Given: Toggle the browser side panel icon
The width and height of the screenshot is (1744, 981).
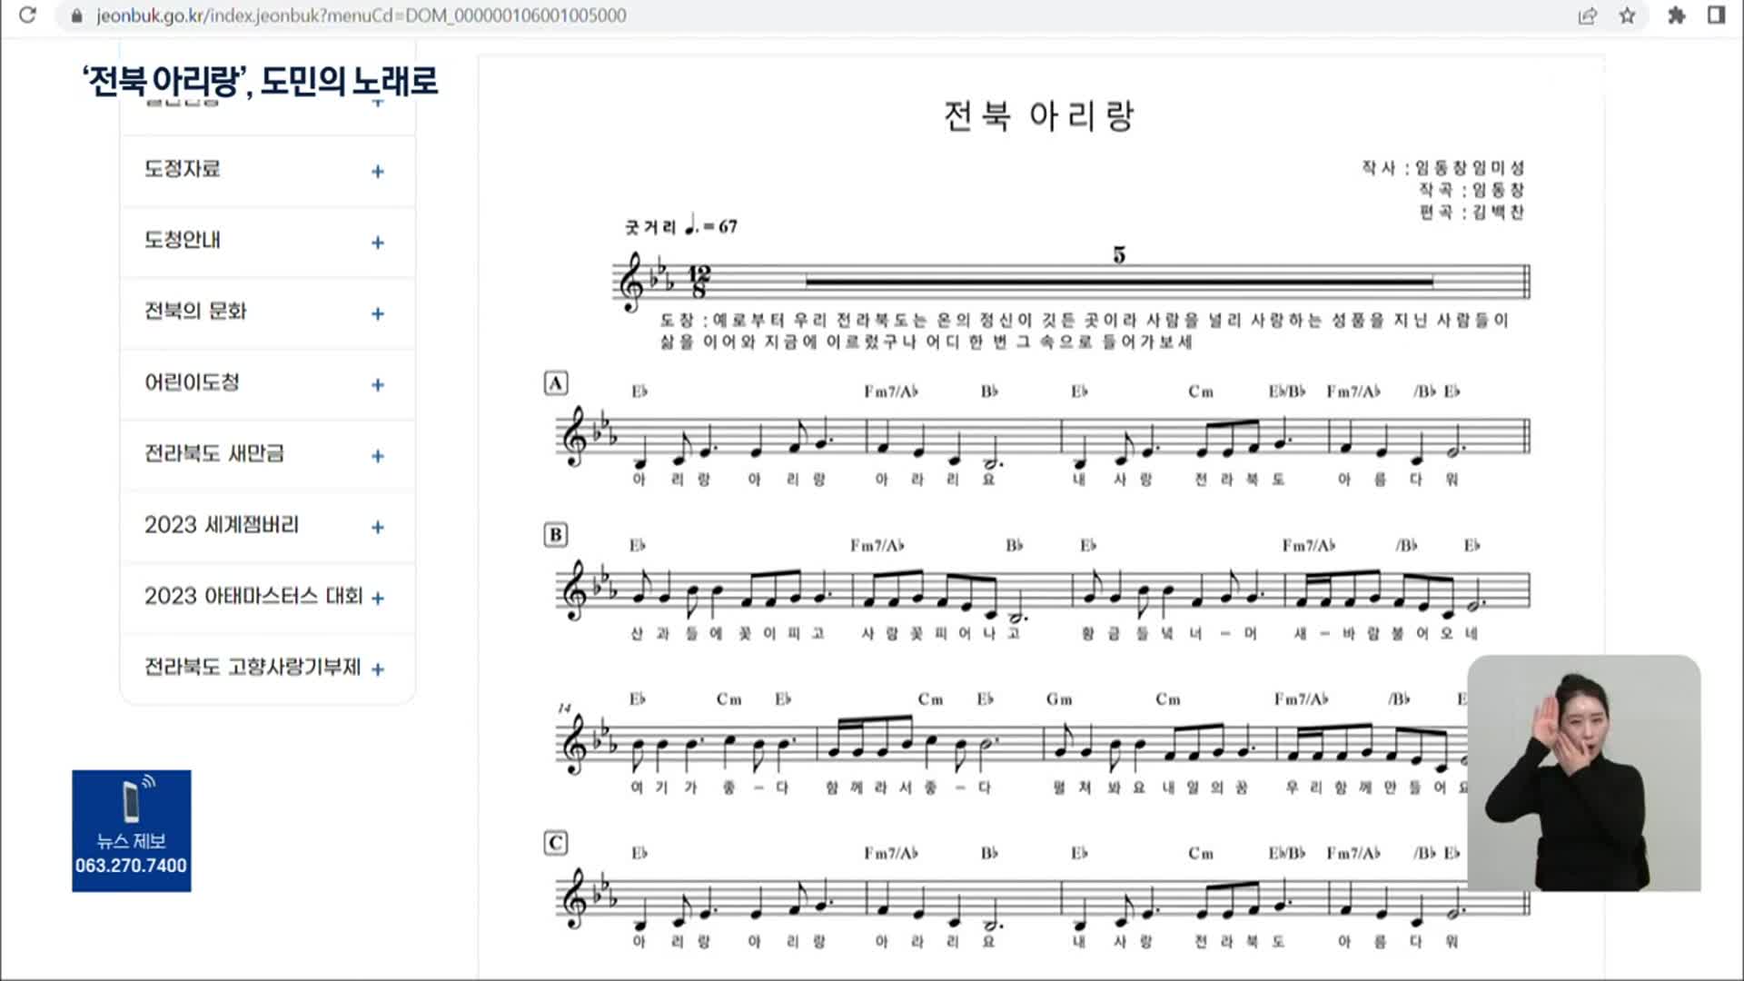Looking at the screenshot, I should tap(1716, 15).
